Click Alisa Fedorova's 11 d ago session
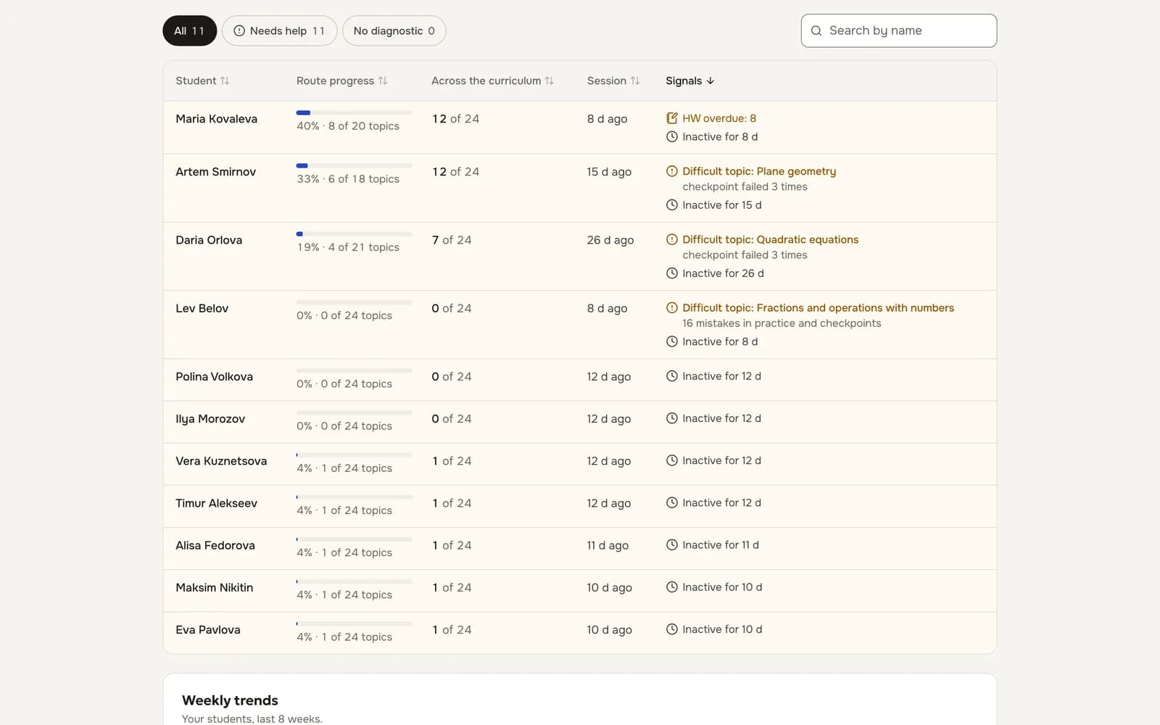Viewport: 1160px width, 725px height. click(x=608, y=545)
